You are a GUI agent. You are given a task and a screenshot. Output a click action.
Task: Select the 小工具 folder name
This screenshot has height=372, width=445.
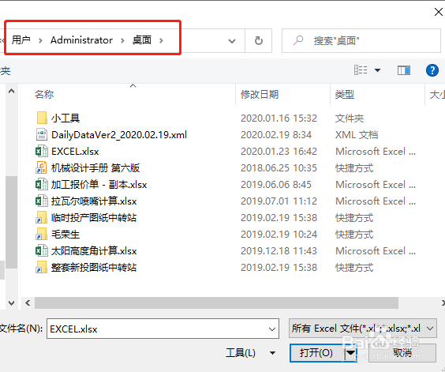65,118
